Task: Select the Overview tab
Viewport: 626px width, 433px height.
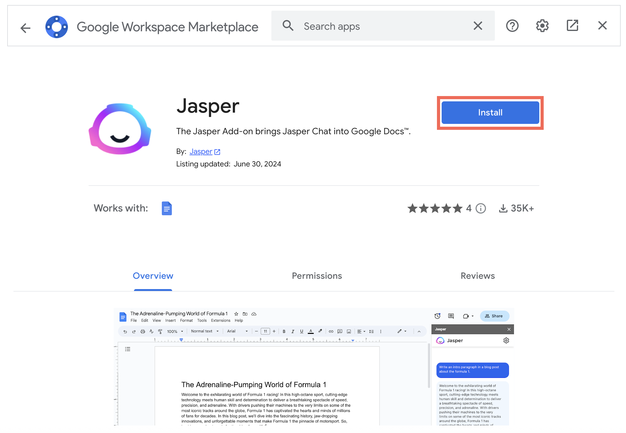Action: pos(153,276)
